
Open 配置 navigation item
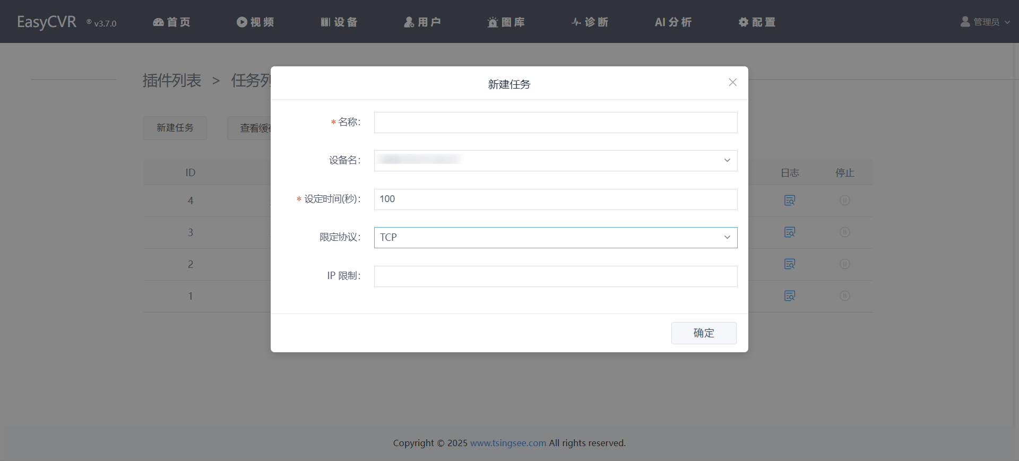[757, 22]
